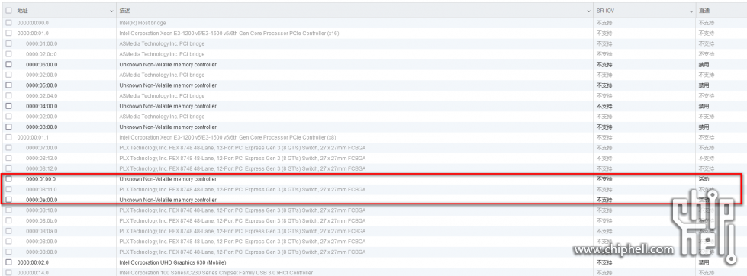Select checkbox of NVMe controller 0000:0e:00.0

tap(8, 200)
